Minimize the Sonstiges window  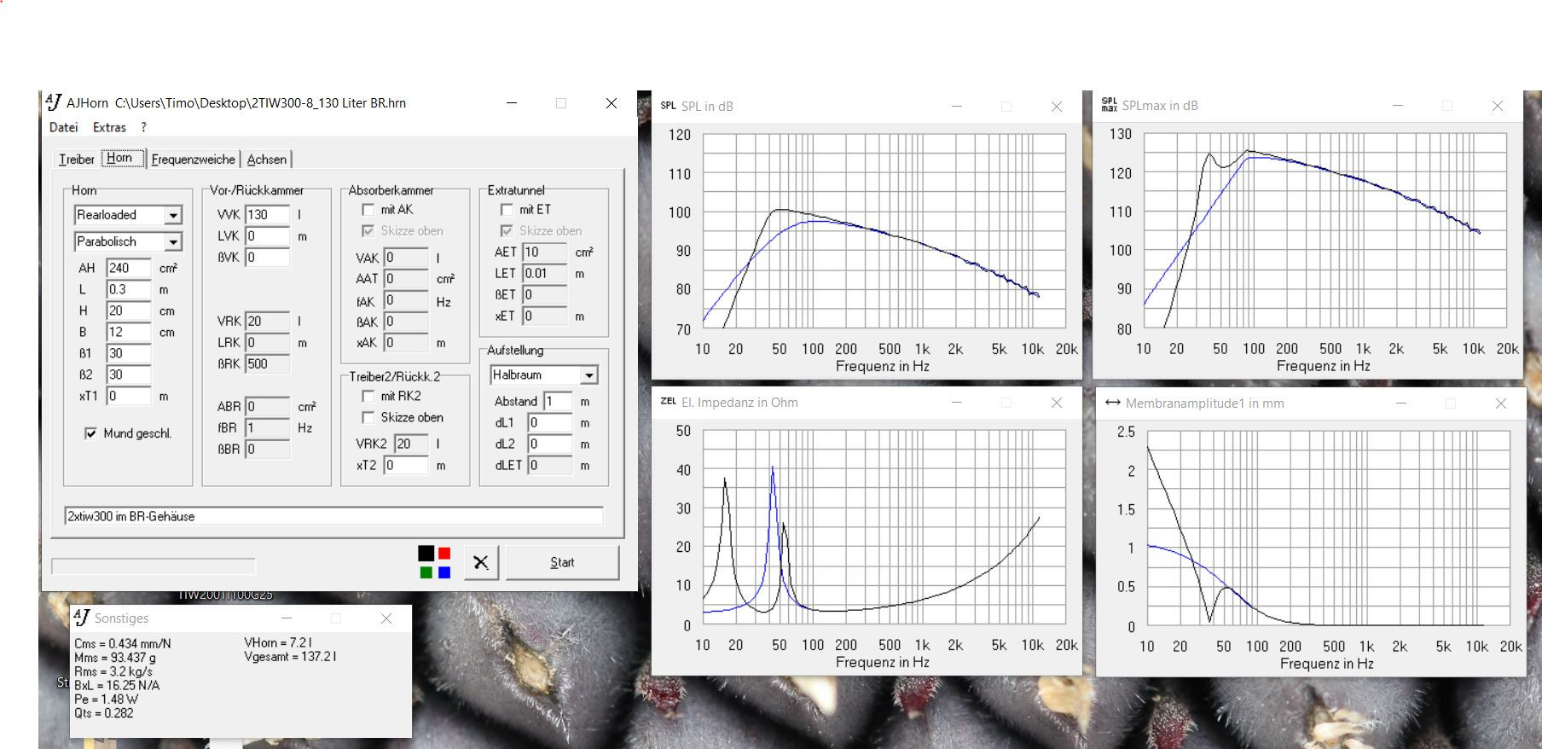click(287, 618)
